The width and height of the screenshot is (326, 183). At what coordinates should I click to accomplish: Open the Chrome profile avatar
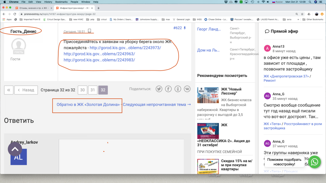[317, 14]
